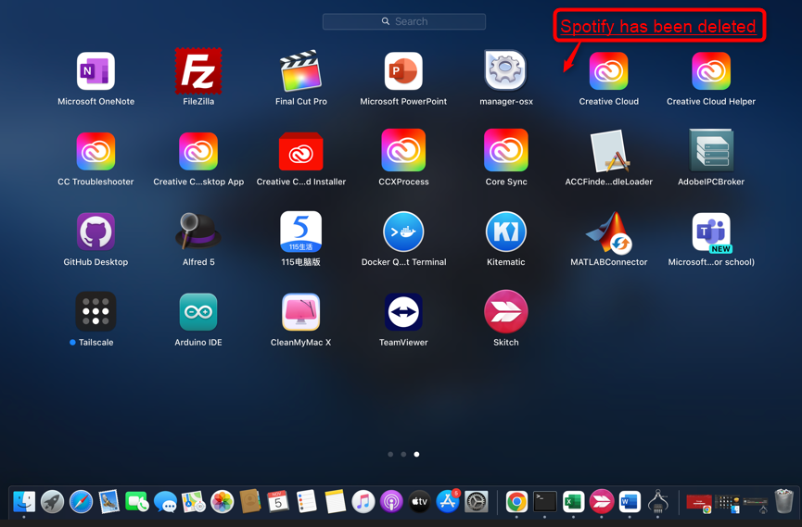The height and width of the screenshot is (527, 802).
Task: Open CleanMyMac X
Action: 300,312
